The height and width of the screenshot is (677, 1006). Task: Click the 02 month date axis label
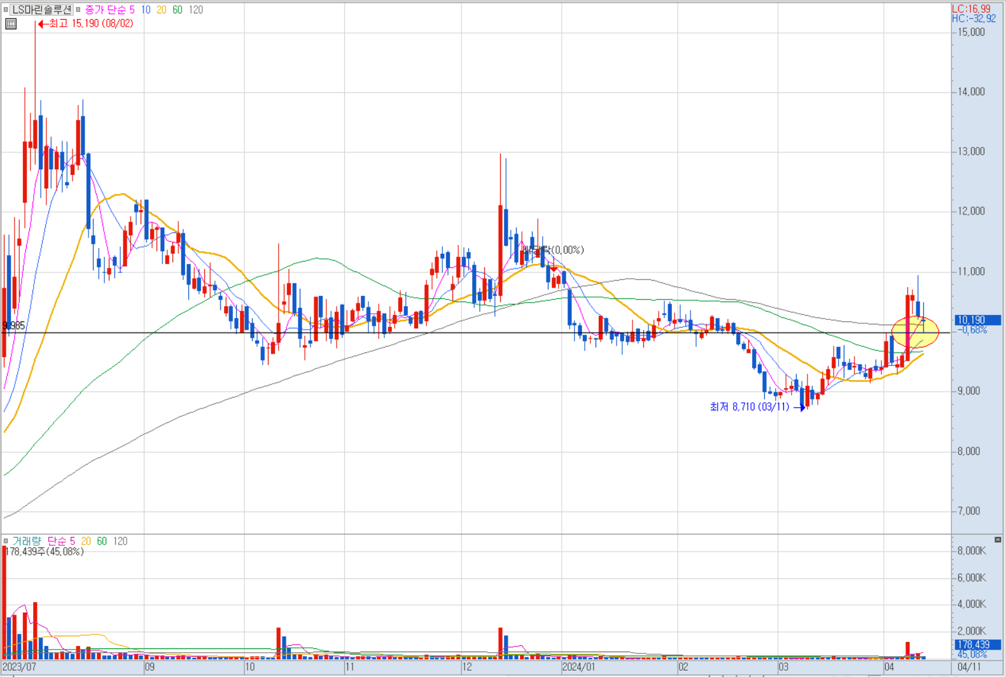(683, 667)
